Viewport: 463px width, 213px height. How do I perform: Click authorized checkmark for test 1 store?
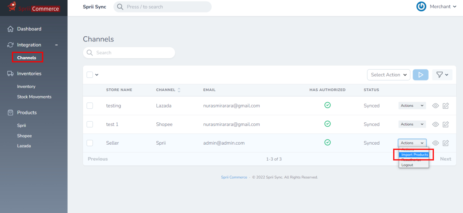[327, 124]
